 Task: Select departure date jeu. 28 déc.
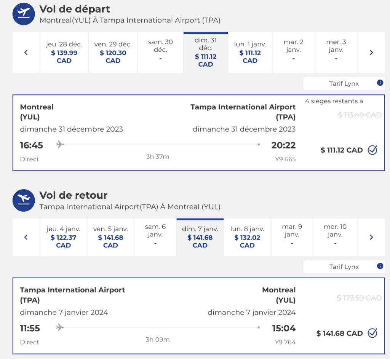tap(64, 53)
